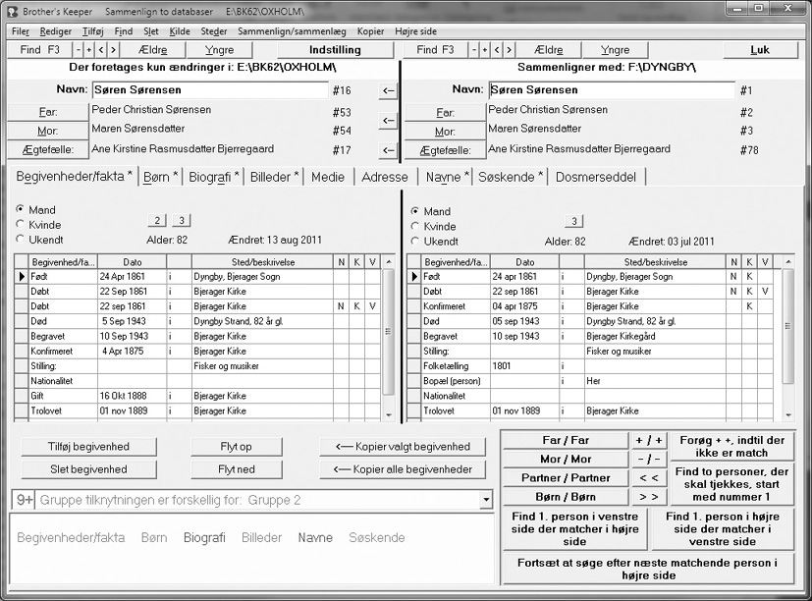Click spouse number 3 button in left pane
Screen dimensions: 812x601
coord(182,220)
